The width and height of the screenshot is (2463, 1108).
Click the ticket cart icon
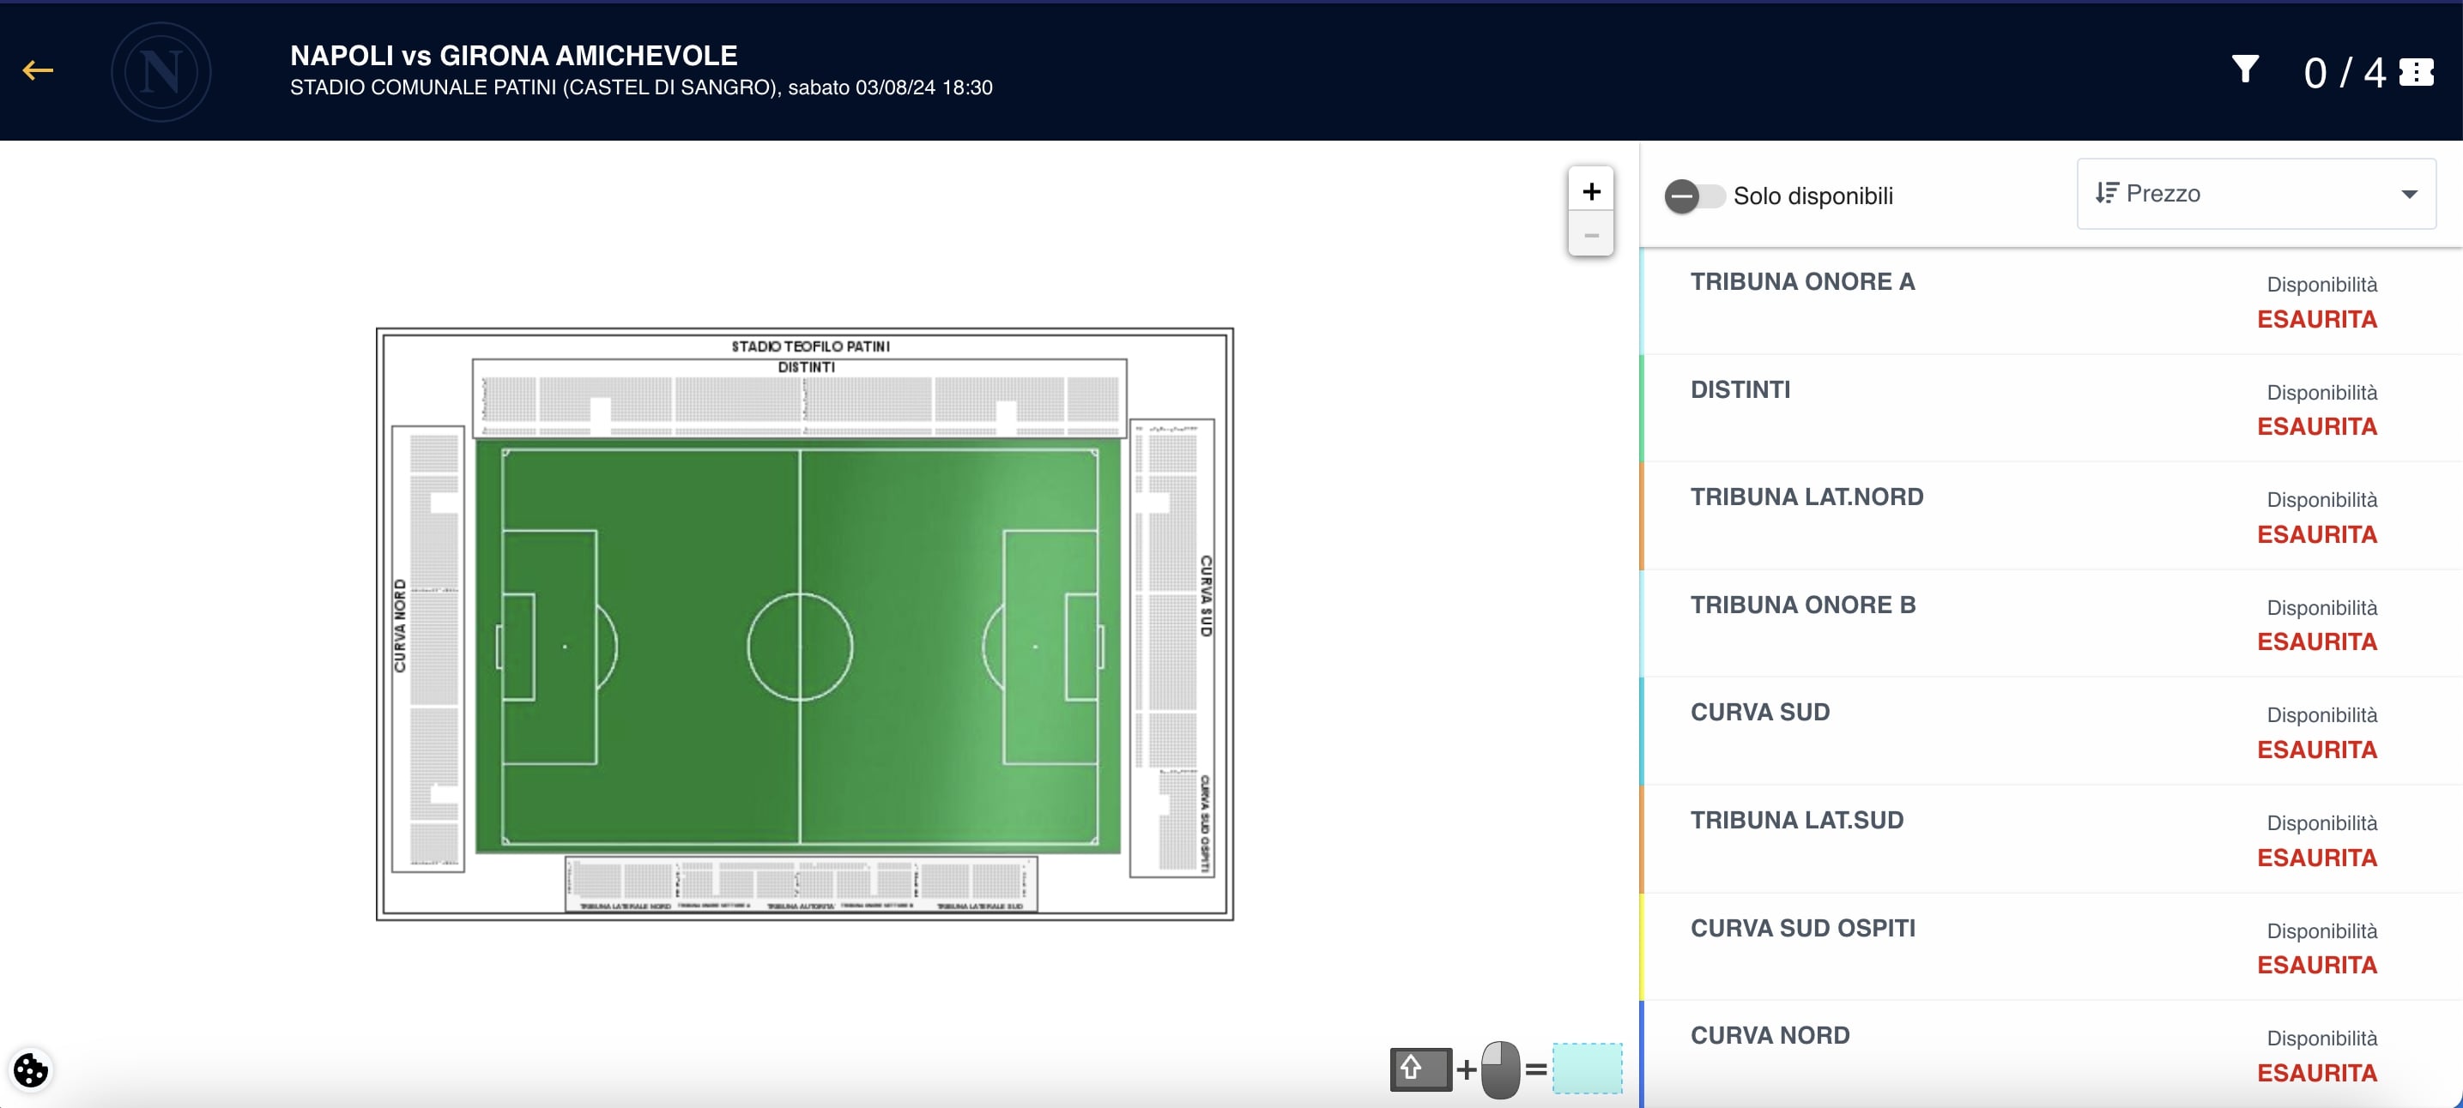click(2416, 73)
